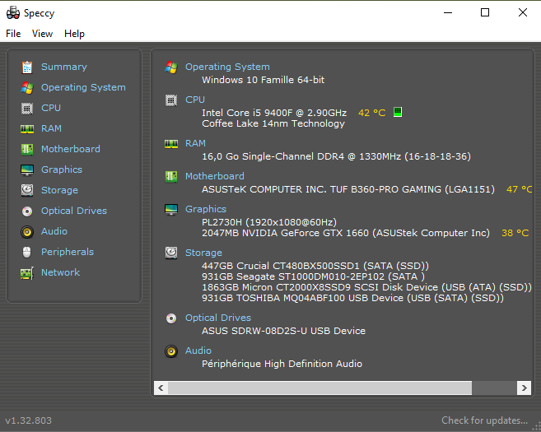Click the Graphics monitor icon in sidebar

[27, 170]
